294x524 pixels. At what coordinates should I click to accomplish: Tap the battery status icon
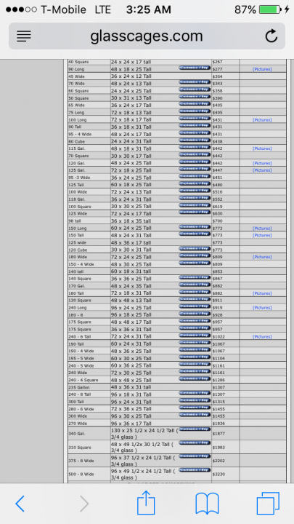(x=270, y=9)
